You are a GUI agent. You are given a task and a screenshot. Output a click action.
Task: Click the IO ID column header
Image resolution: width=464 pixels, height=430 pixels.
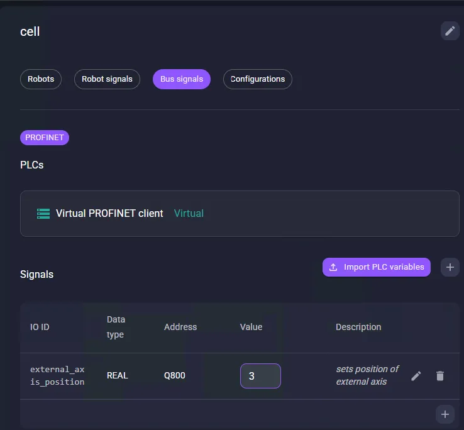(x=40, y=327)
